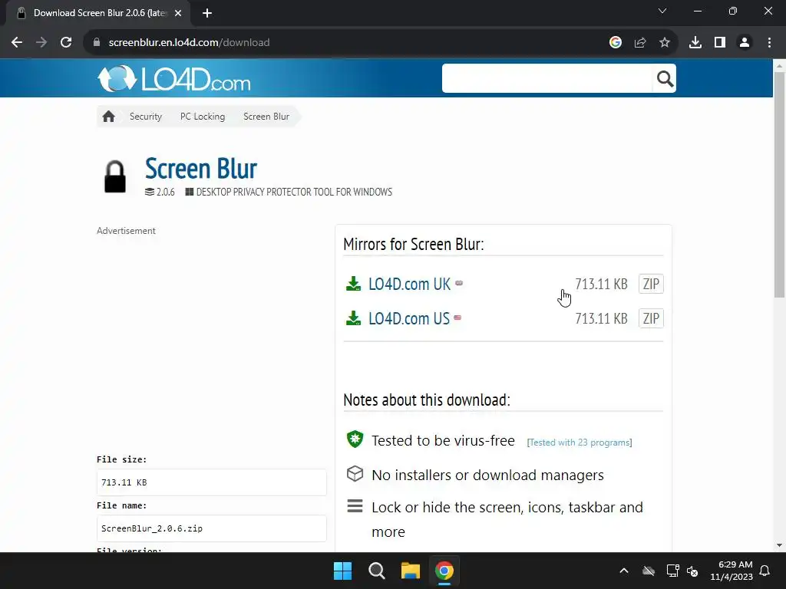Select the Download Screen Blur tab
This screenshot has height=589, width=786.
[98, 14]
